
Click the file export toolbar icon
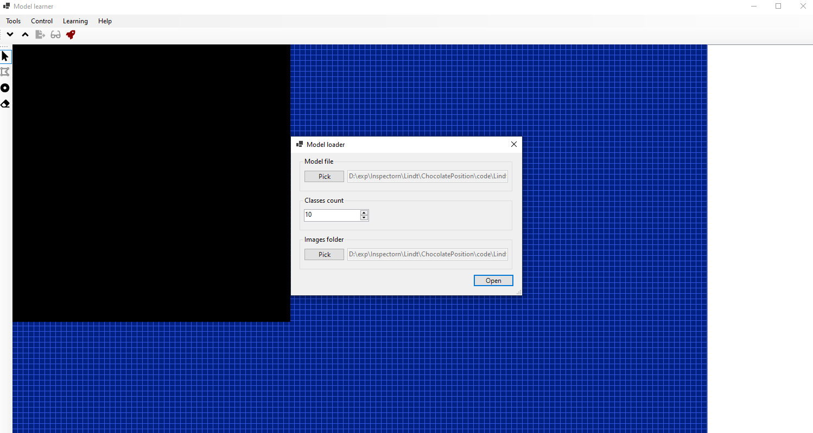[40, 35]
